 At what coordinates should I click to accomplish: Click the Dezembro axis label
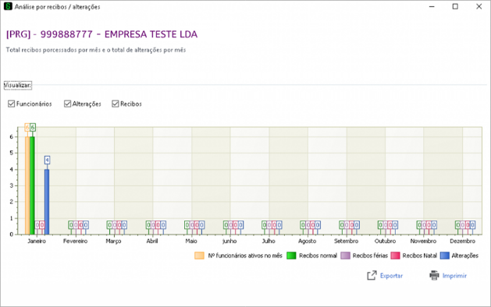coord(462,241)
